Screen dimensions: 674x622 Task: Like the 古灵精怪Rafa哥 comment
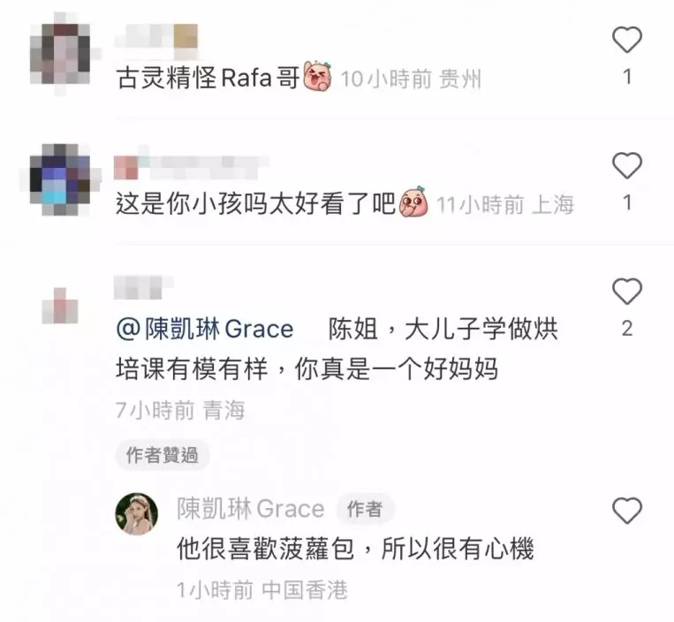point(627,40)
